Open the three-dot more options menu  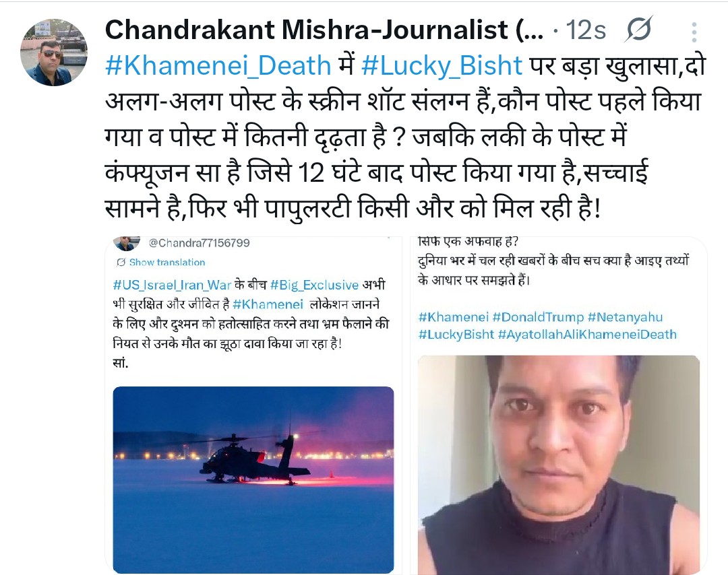coord(694,32)
